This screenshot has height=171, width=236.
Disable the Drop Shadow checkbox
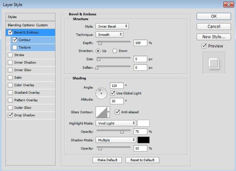10,115
